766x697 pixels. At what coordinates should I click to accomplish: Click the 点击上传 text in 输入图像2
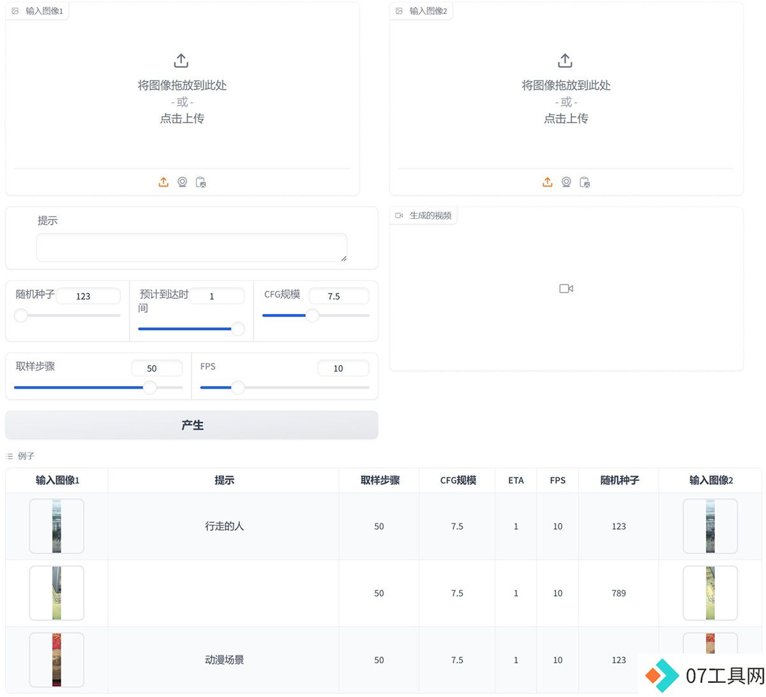(566, 118)
